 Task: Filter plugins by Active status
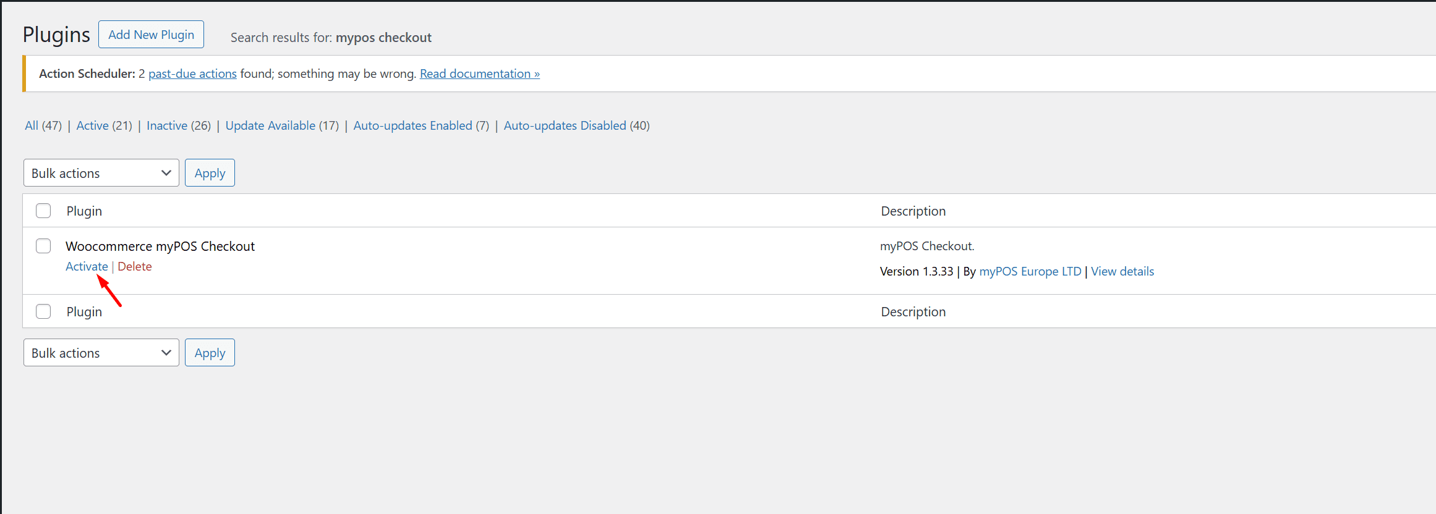pyautogui.click(x=92, y=125)
